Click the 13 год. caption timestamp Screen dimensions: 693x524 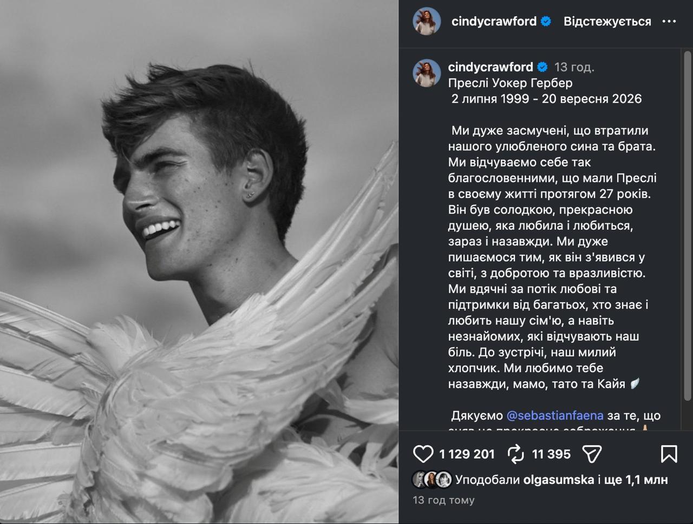(574, 67)
